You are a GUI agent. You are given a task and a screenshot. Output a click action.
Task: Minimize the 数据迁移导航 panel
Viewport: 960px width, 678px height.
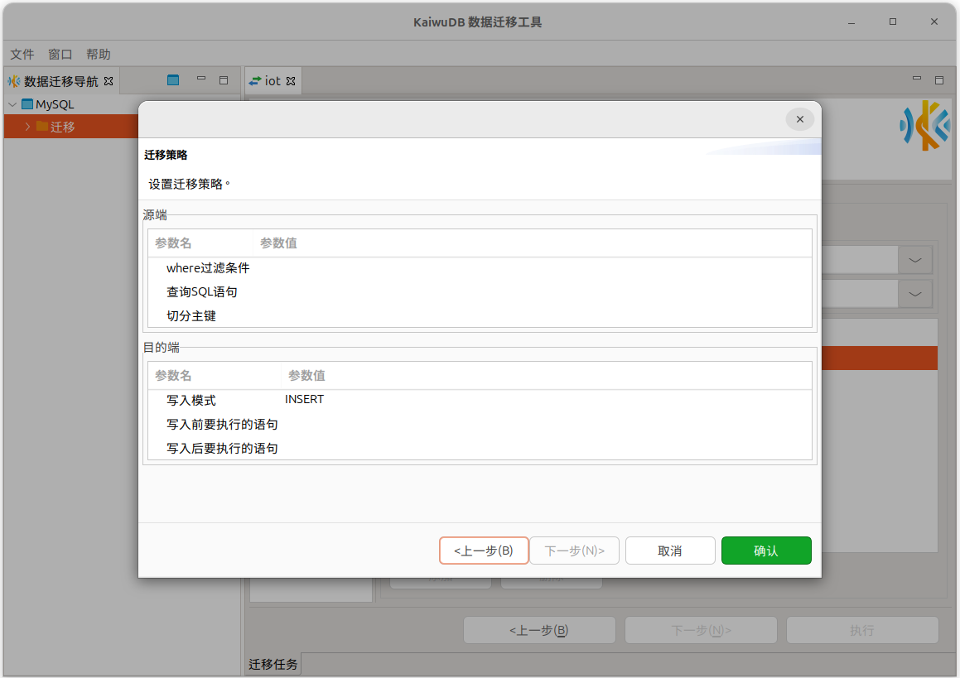pyautogui.click(x=201, y=79)
